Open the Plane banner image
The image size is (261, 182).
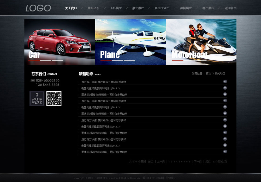pos(130,42)
